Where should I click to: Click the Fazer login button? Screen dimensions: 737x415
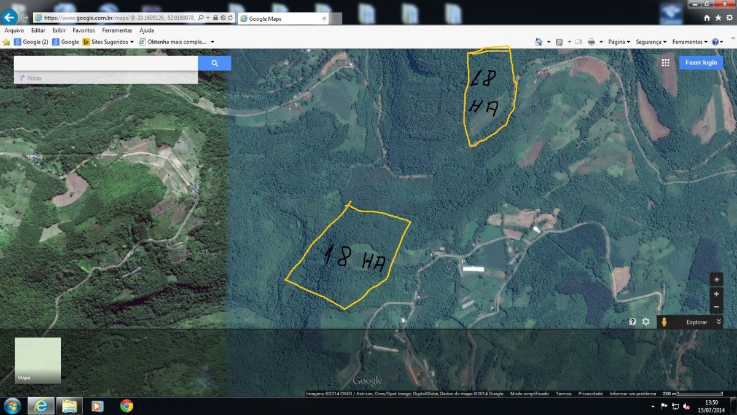[701, 63]
